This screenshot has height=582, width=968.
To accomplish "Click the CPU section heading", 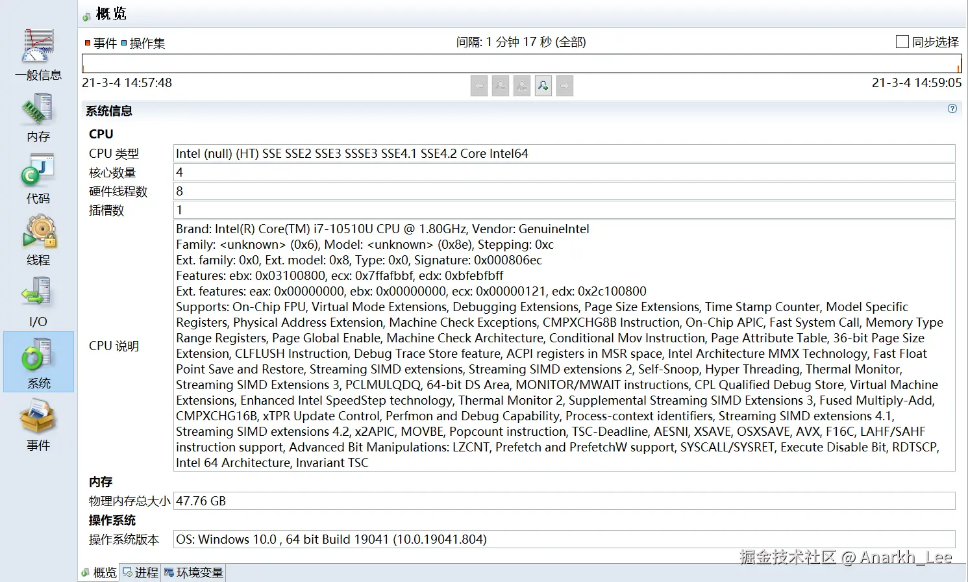I will pyautogui.click(x=101, y=134).
